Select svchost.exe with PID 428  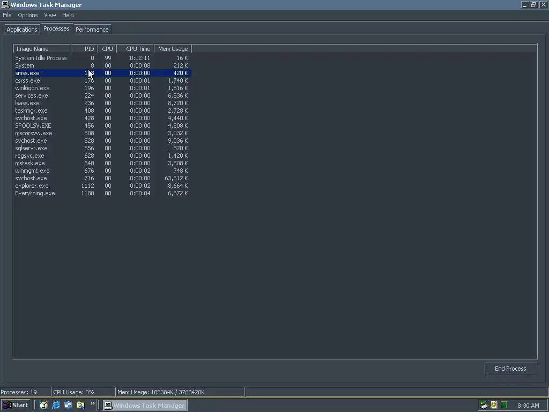pyautogui.click(x=102, y=119)
